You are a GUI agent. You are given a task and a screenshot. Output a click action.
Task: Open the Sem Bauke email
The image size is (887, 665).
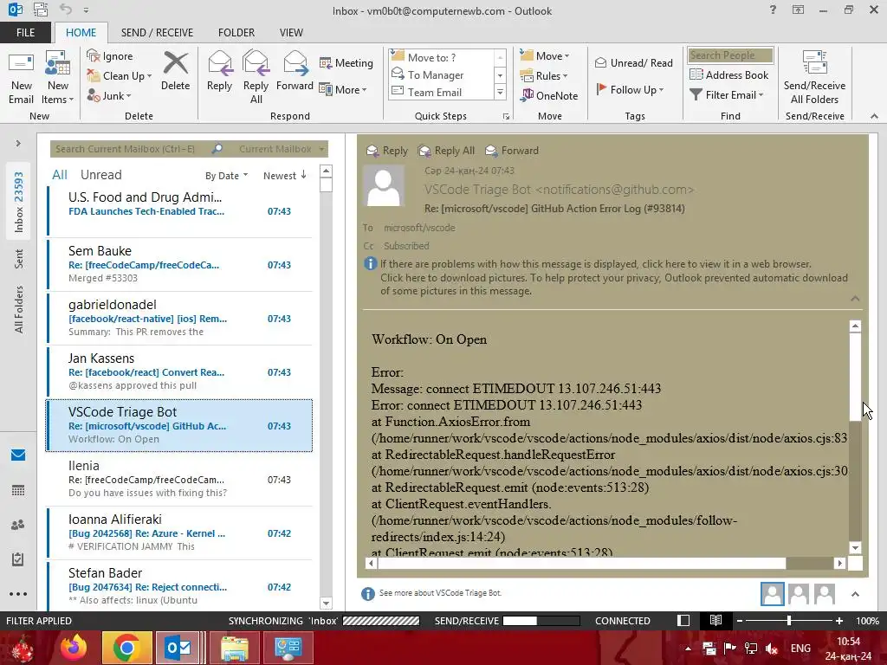[180, 264]
